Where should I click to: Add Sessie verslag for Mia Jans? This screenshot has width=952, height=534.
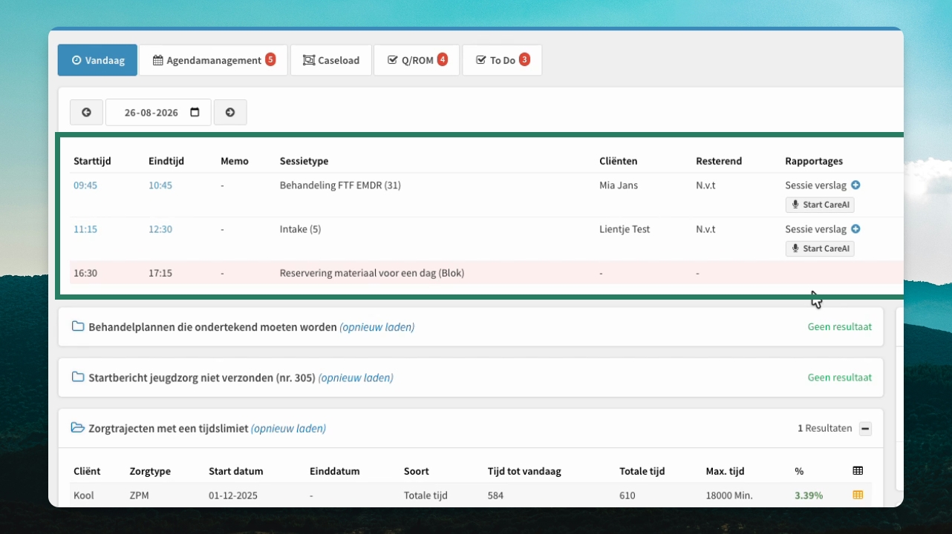click(855, 185)
